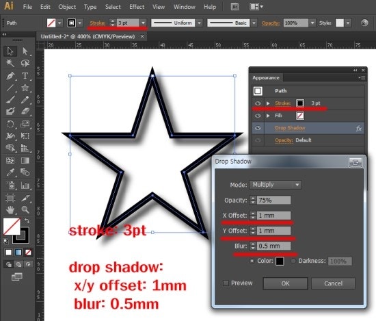Open the Window menu
The height and width of the screenshot is (321, 376).
coord(184,7)
